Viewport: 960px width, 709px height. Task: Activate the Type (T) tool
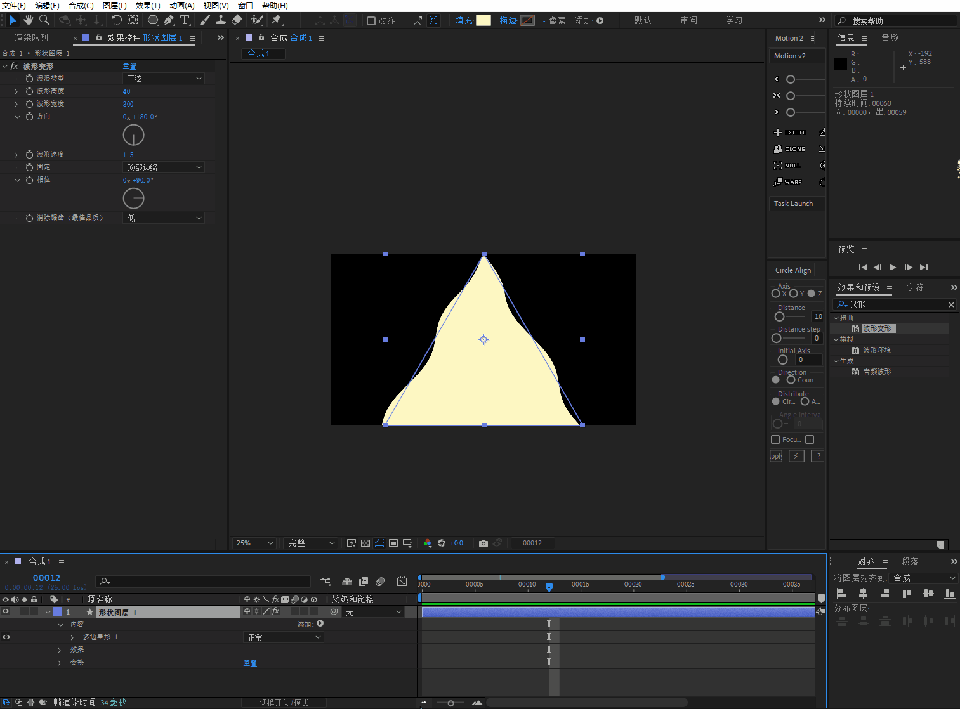(185, 20)
